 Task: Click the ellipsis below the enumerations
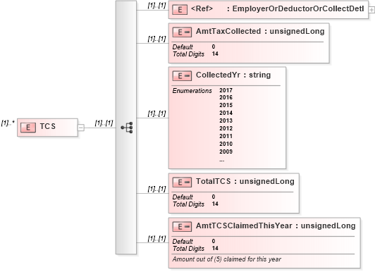pyautogui.click(x=222, y=161)
